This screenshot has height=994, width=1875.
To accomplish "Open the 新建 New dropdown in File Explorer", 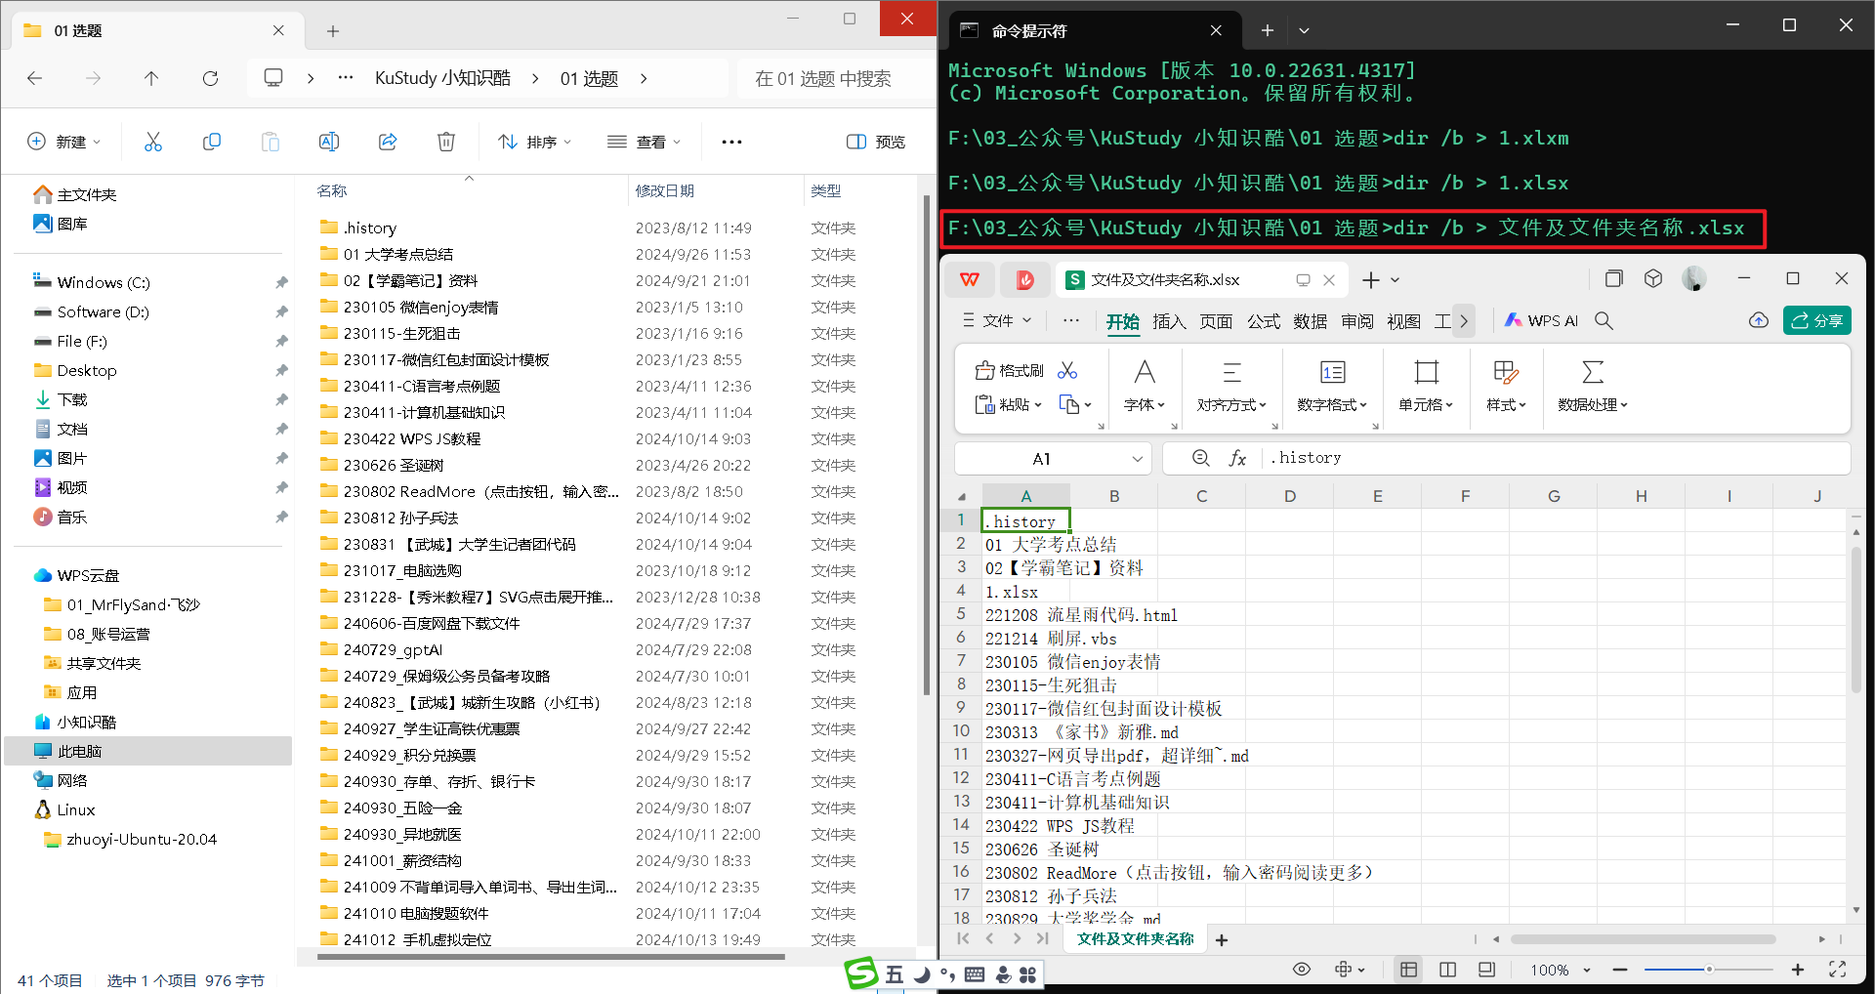I will [x=64, y=142].
